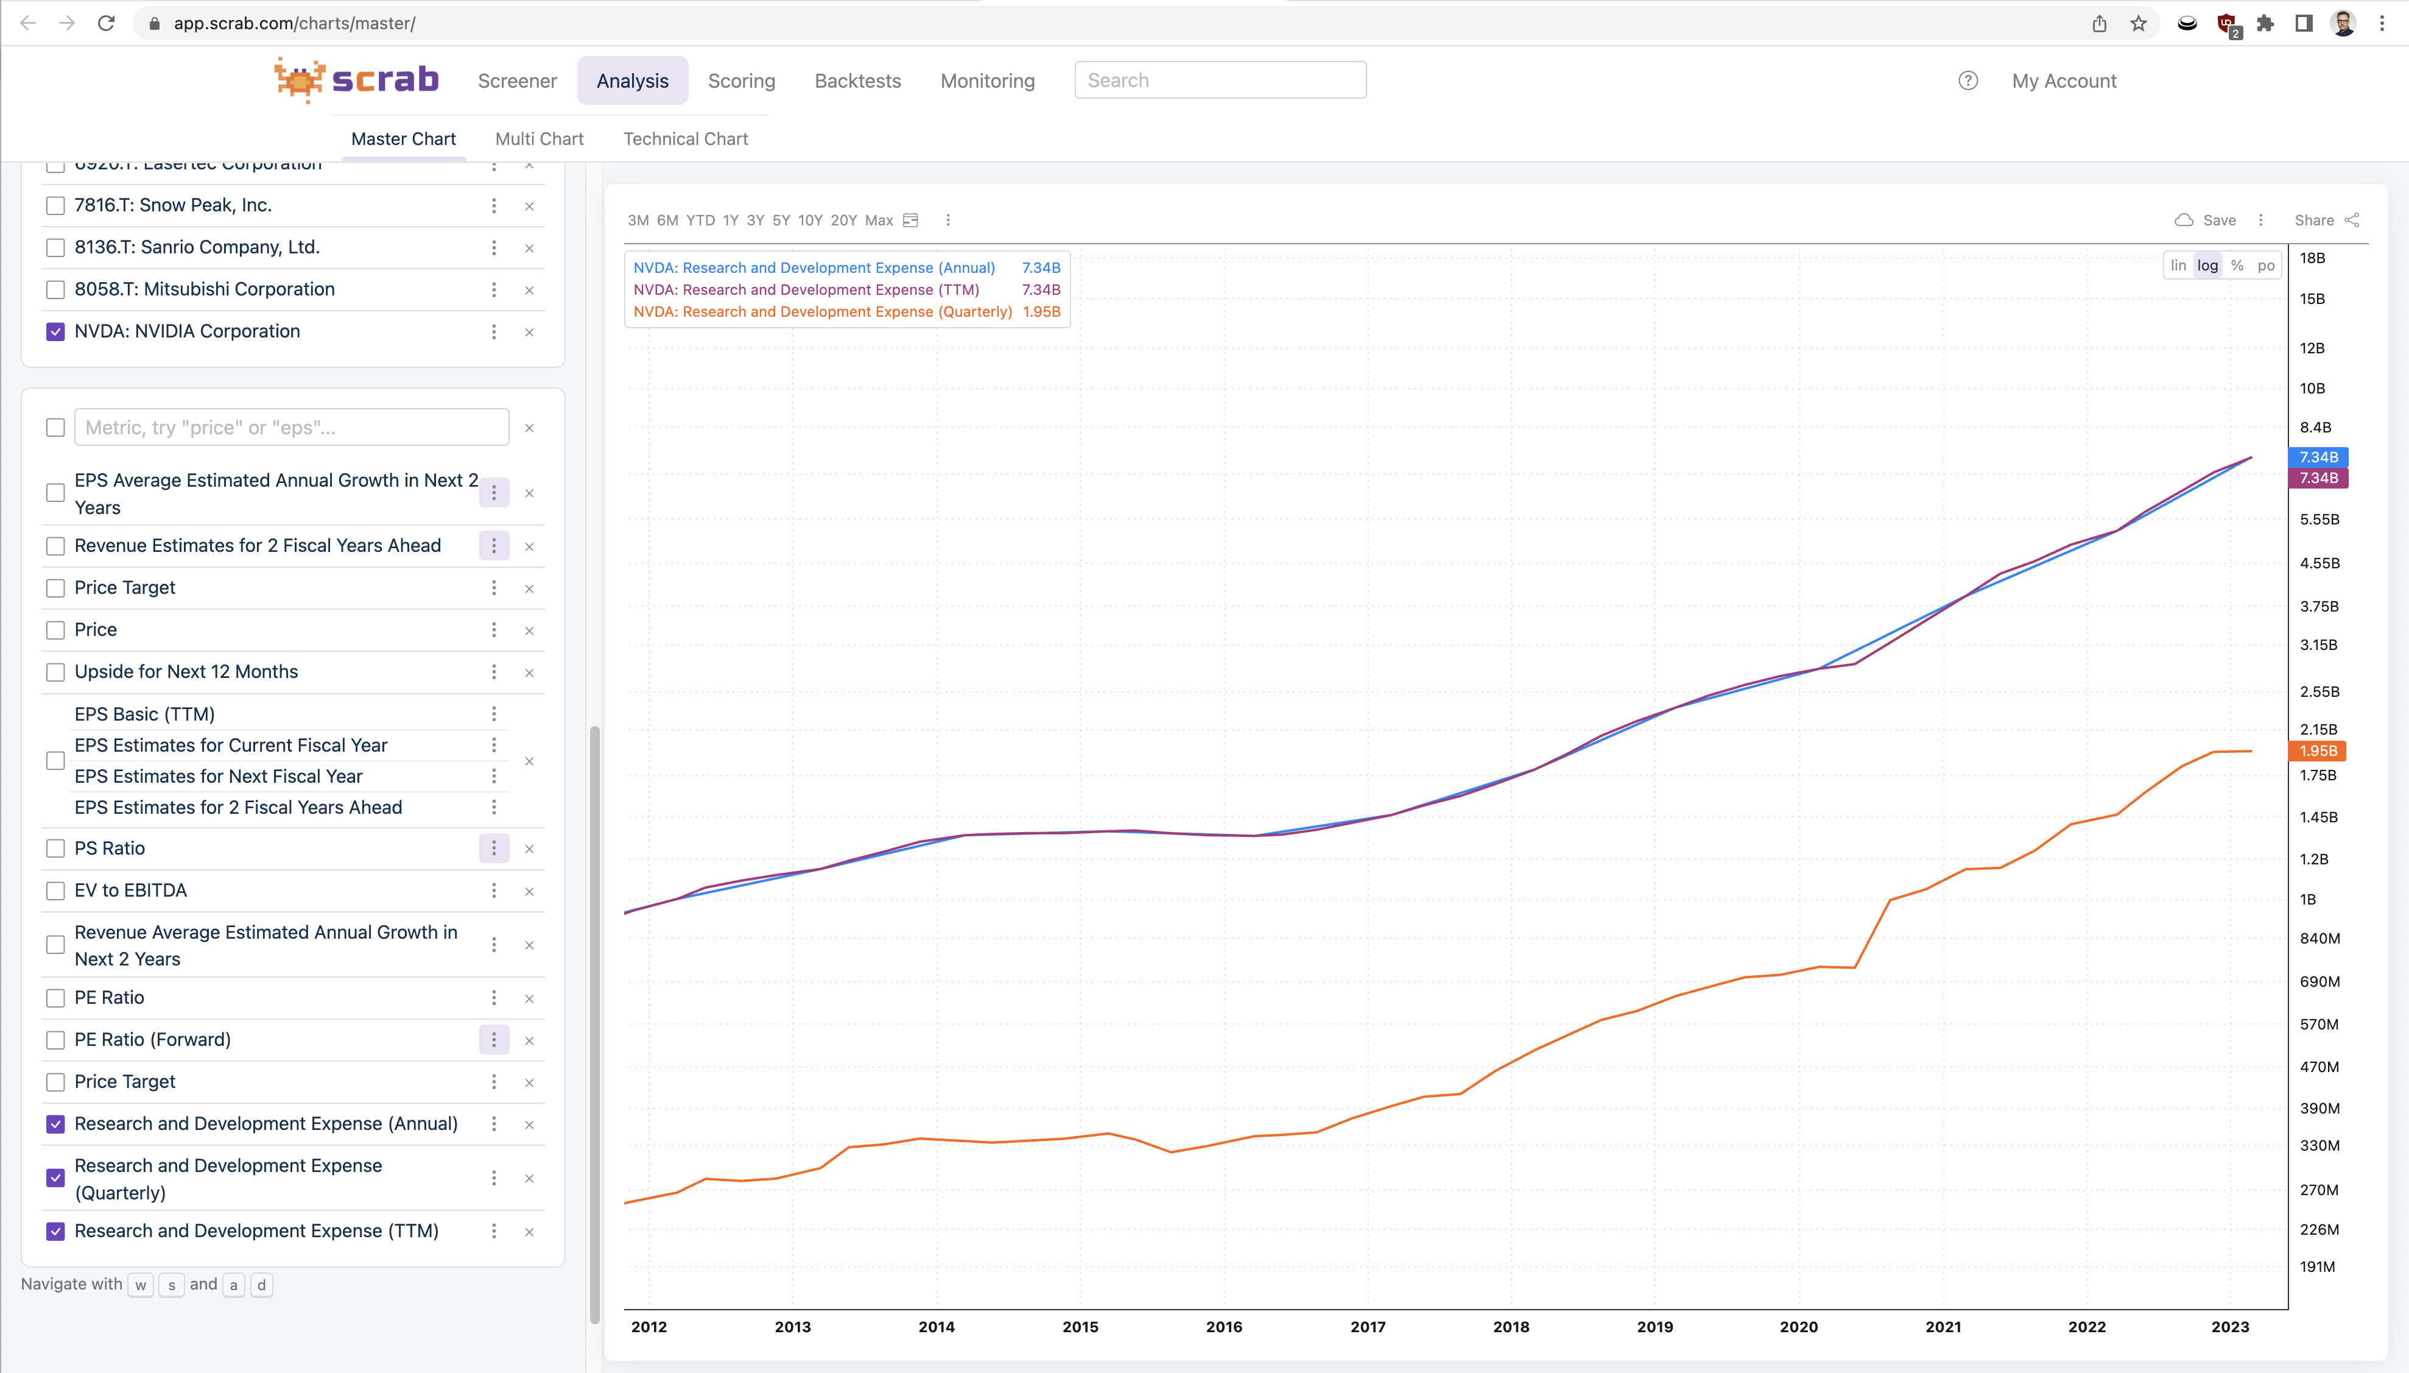Uncheck NVDA: NVIDIA Corporation checkbox
This screenshot has height=1373, width=2409.
pos(55,332)
